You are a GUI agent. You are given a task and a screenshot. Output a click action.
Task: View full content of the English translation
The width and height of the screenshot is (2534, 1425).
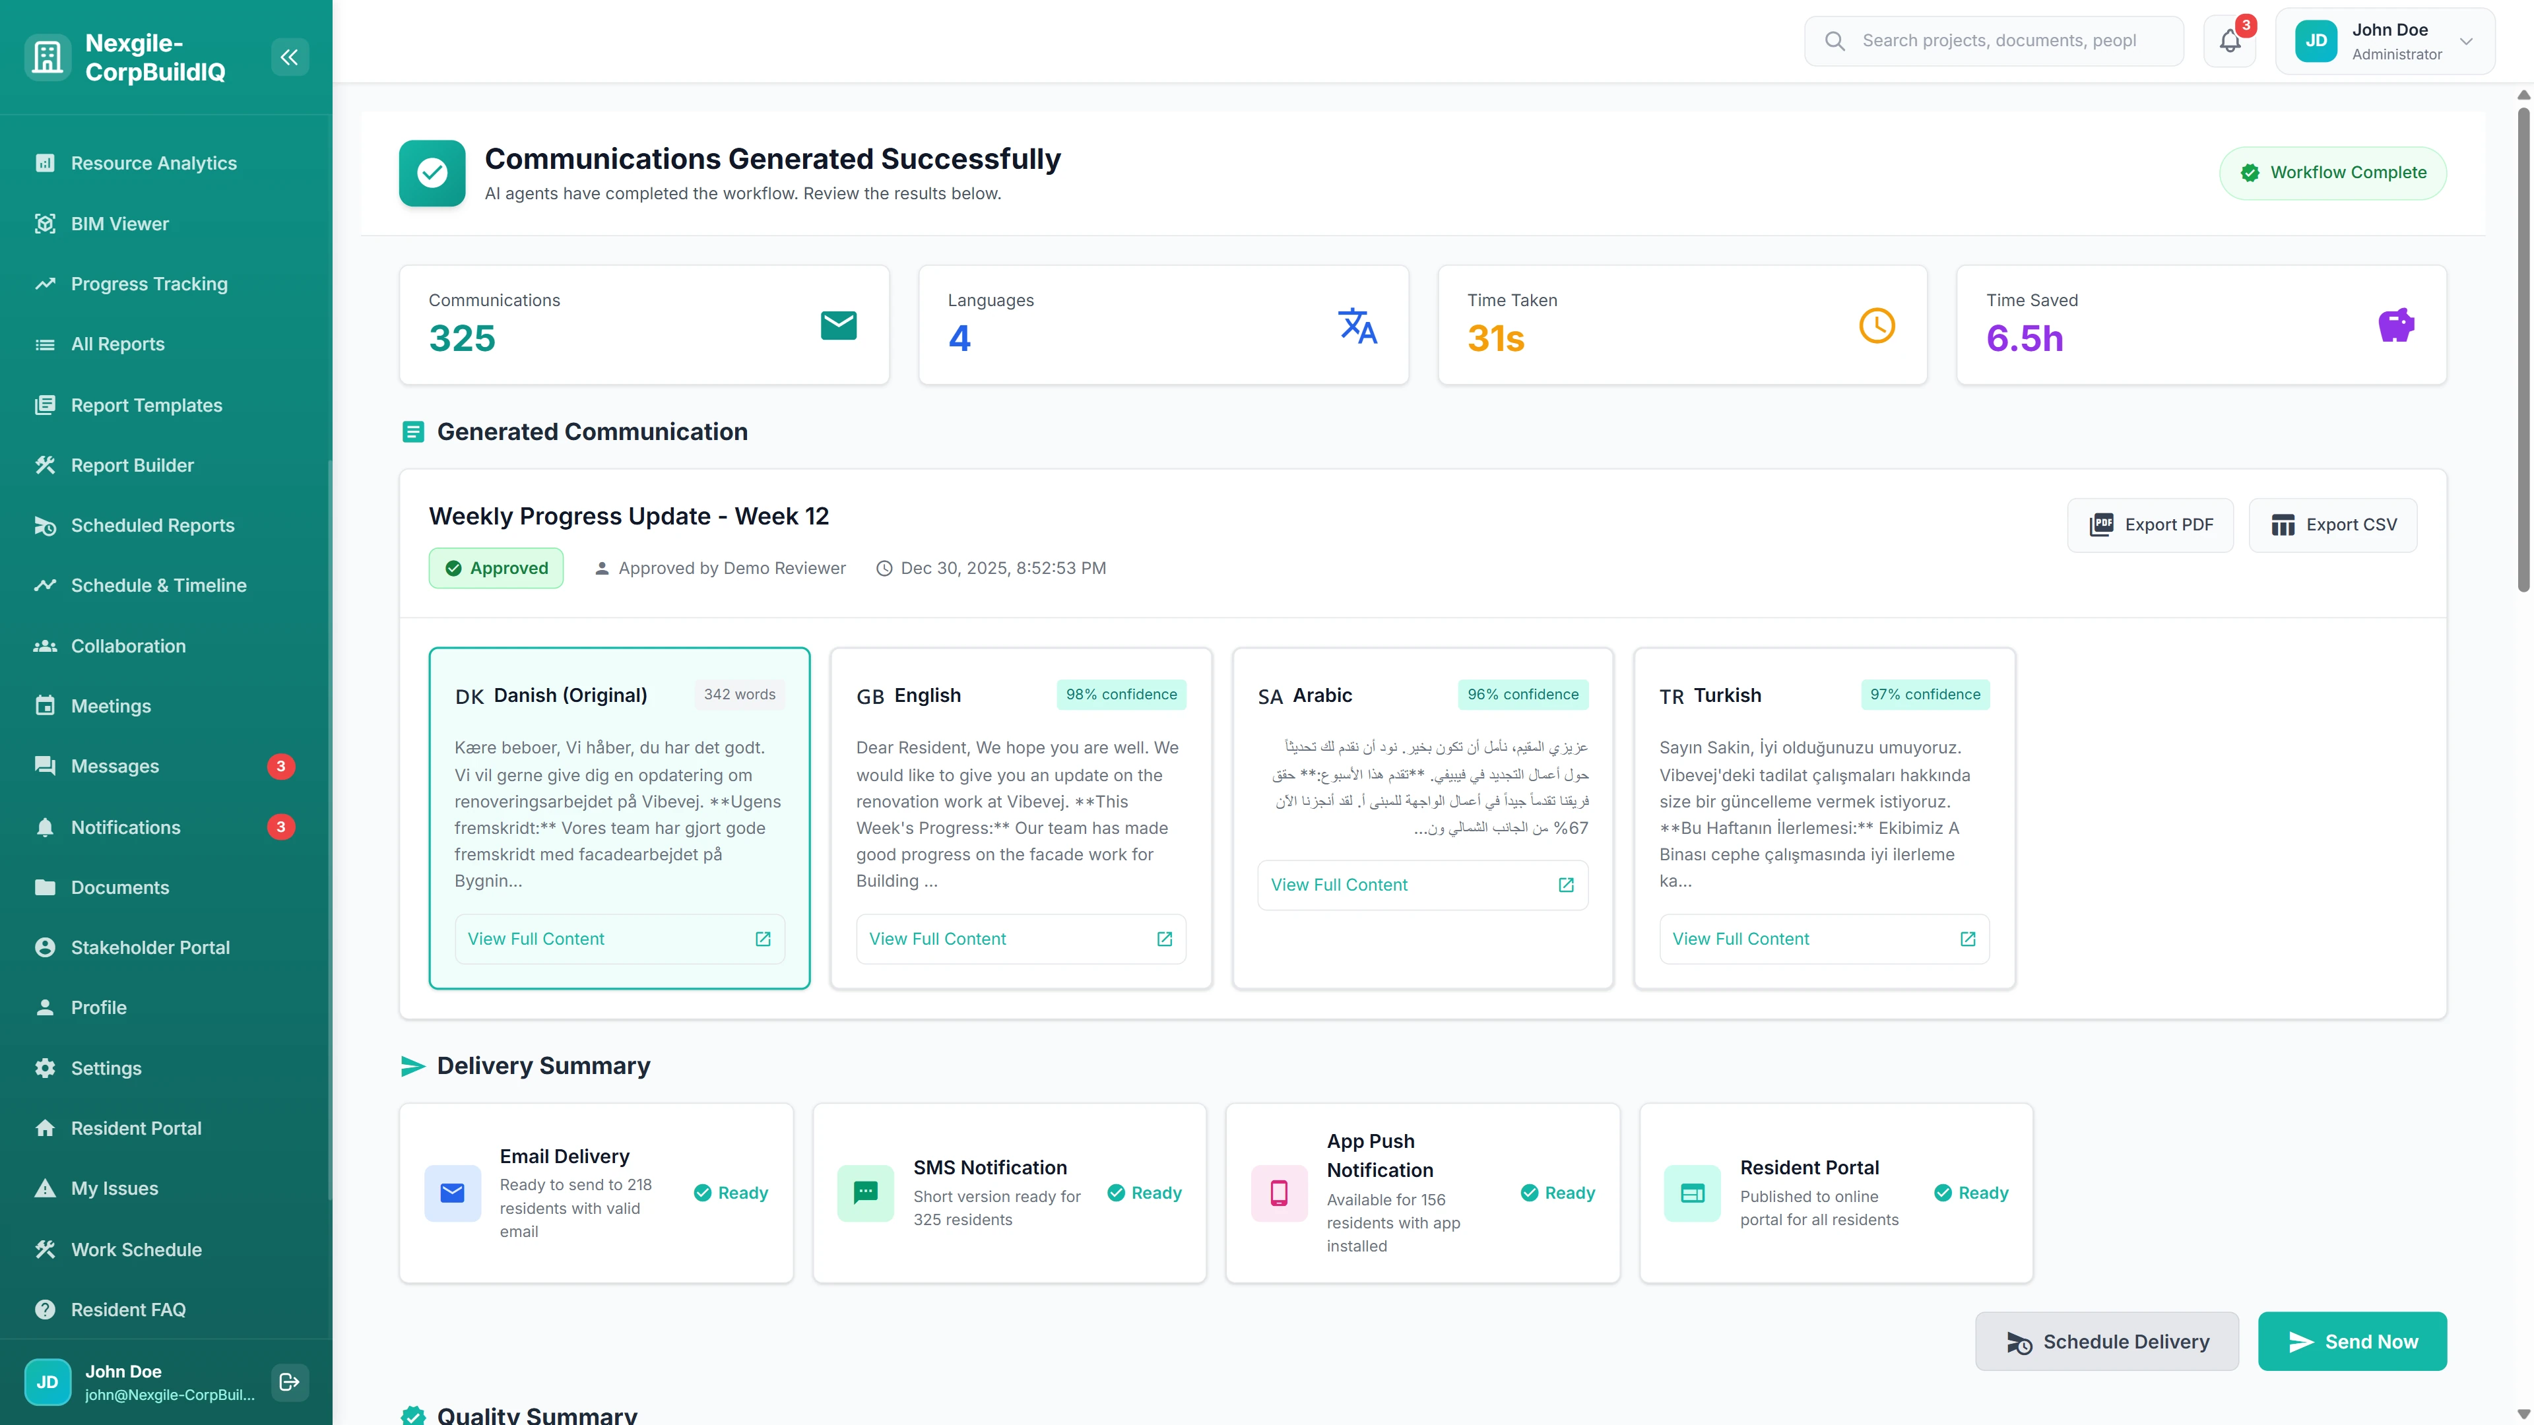click(1020, 939)
